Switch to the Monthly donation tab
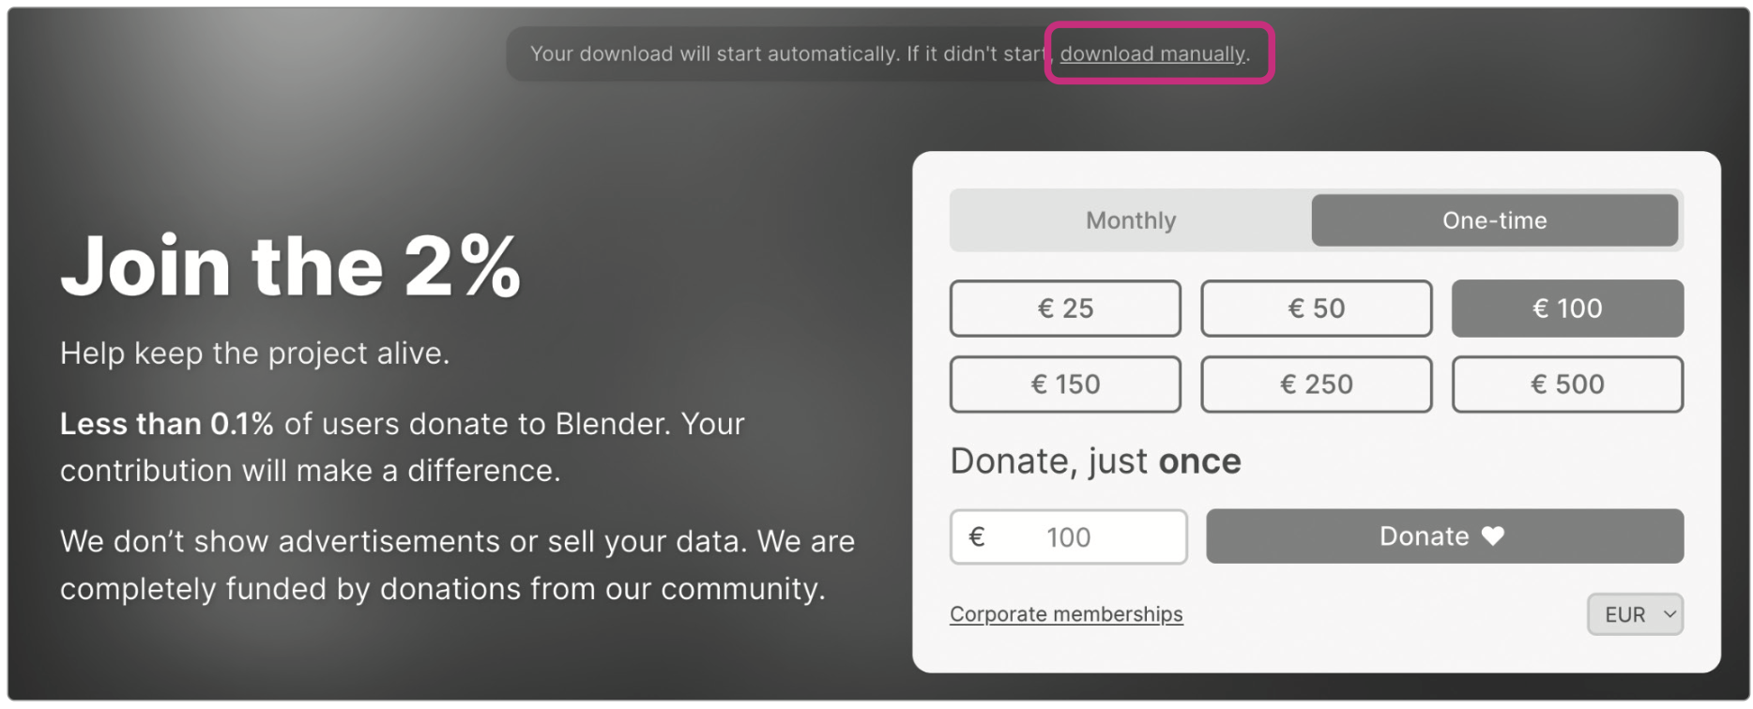 pos(1130,220)
